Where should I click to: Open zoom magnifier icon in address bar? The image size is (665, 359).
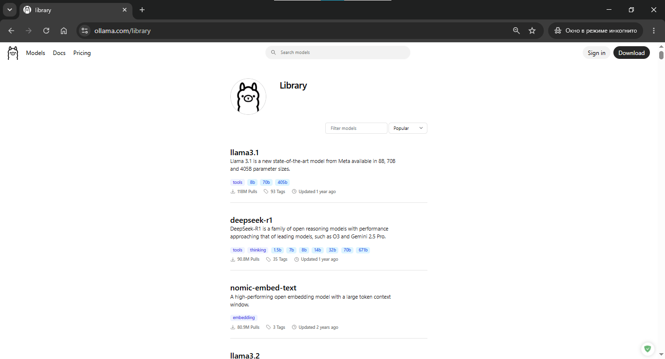coord(517,31)
